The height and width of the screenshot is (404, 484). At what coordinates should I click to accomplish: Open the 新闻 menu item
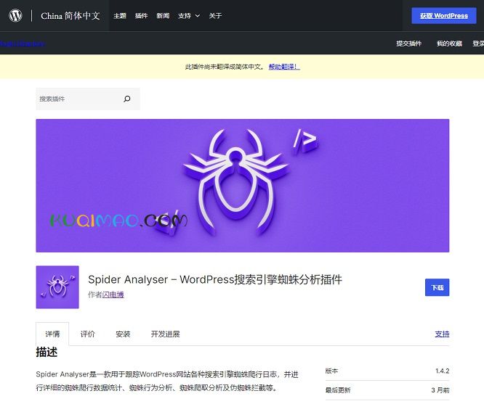[163, 16]
